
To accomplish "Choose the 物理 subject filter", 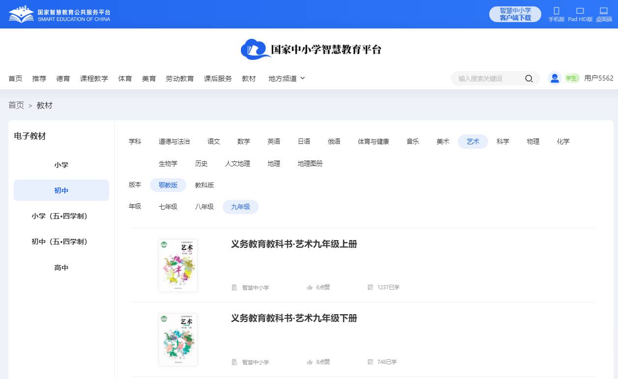I will (x=533, y=141).
